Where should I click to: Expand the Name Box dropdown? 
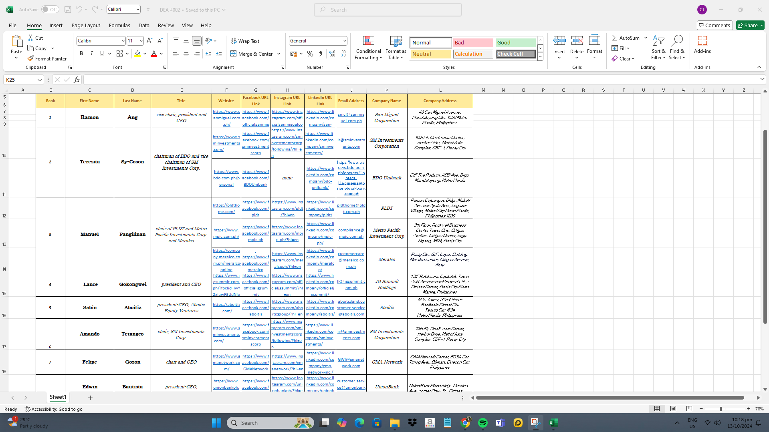(39, 80)
